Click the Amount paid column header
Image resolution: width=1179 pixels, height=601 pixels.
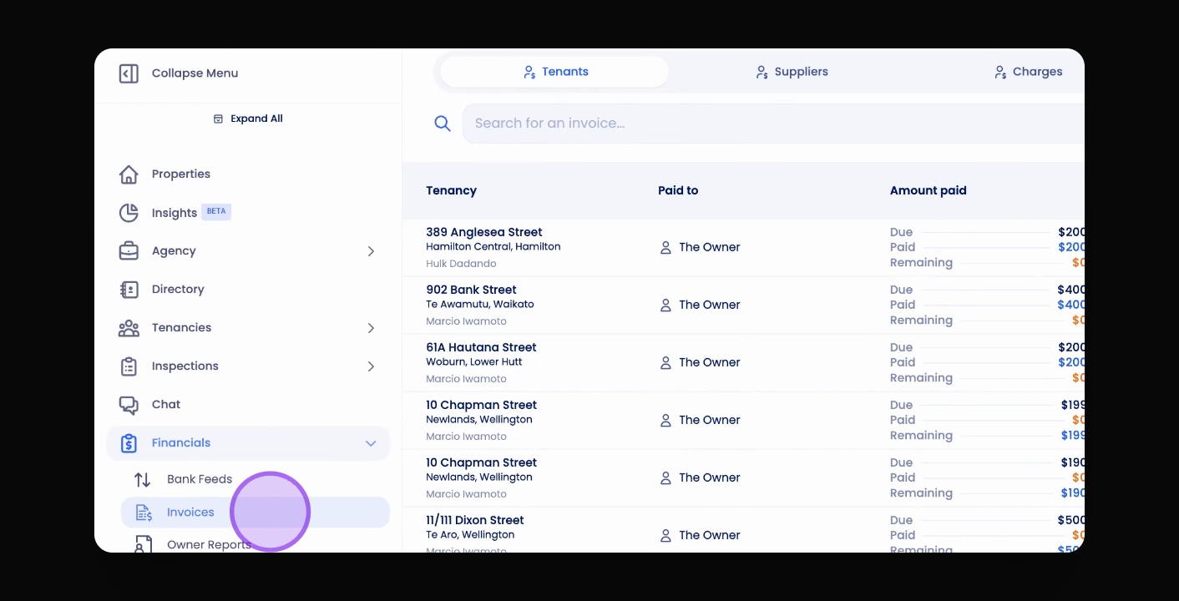pyautogui.click(x=929, y=190)
